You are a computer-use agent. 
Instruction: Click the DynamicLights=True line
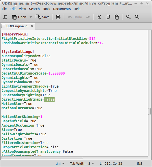[20, 78]
